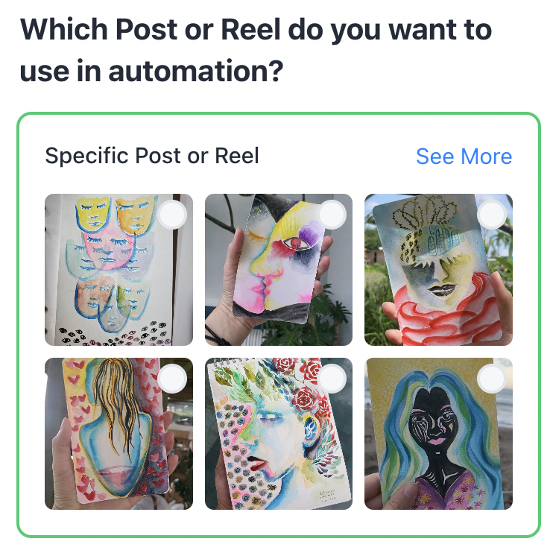Image resolution: width=553 pixels, height=556 pixels.
Task: Open the kissing profiles watercolor thumbnail
Action: [x=279, y=270]
